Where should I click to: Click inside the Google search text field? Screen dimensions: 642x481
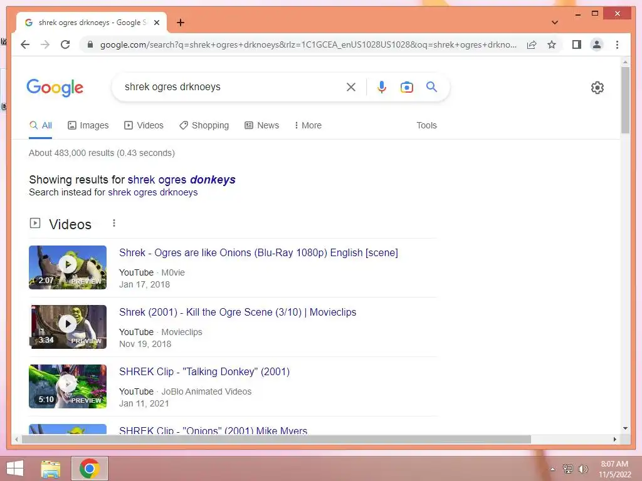coord(229,87)
